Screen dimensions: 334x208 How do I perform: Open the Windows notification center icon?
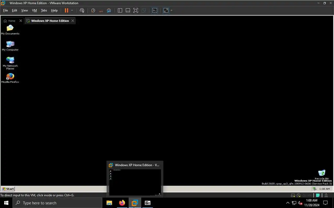click(325, 203)
